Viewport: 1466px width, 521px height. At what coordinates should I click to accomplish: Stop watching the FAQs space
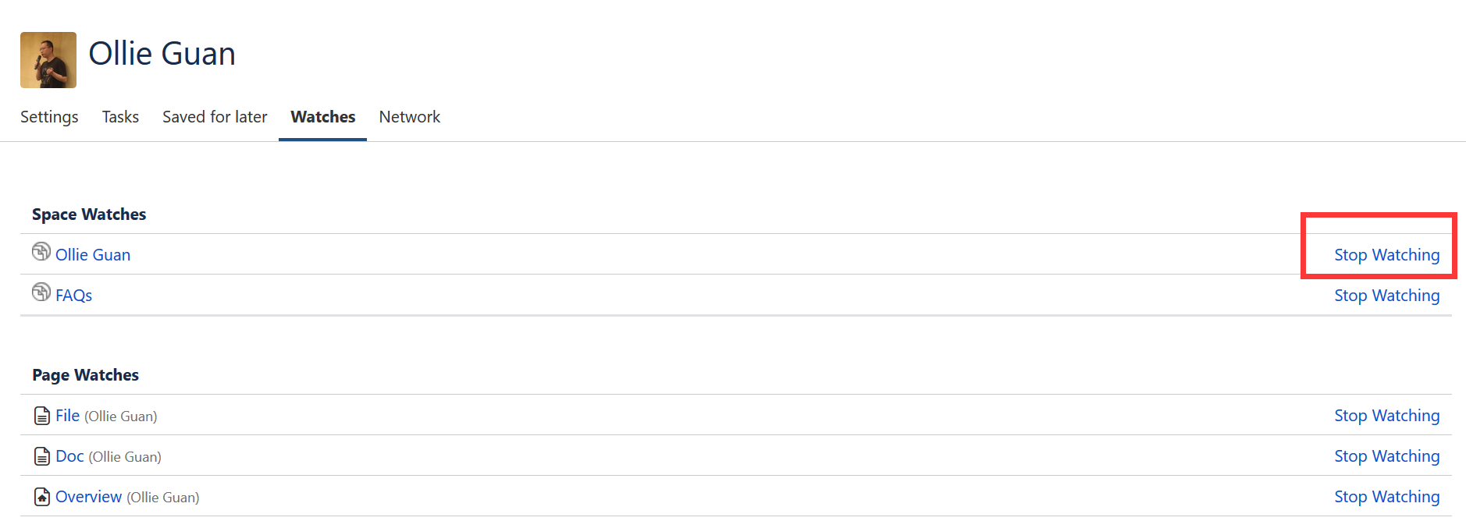1386,295
